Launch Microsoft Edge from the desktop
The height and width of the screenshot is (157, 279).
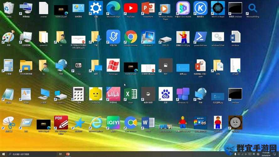click(x=113, y=8)
